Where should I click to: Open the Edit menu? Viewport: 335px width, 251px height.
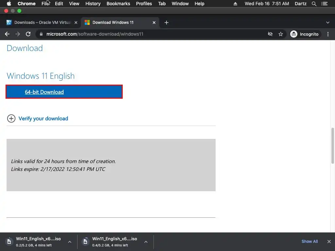tap(59, 4)
